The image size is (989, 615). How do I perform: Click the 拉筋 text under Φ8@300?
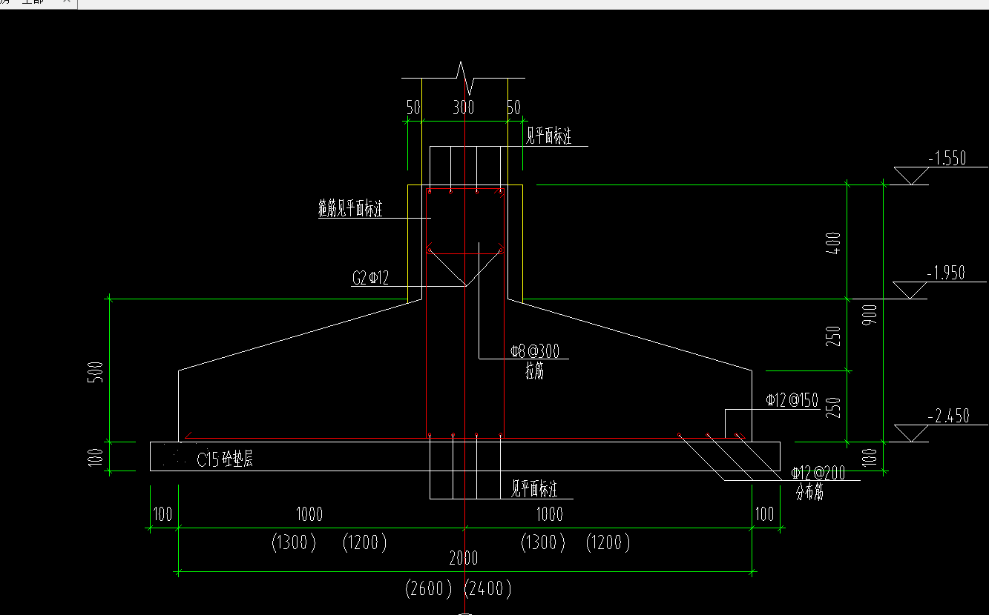[x=534, y=372]
